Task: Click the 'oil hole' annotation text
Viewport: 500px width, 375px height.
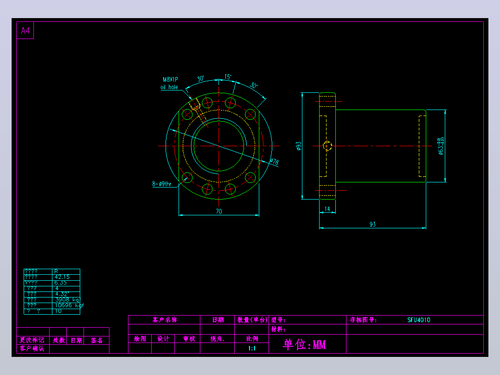Action: 169,87
